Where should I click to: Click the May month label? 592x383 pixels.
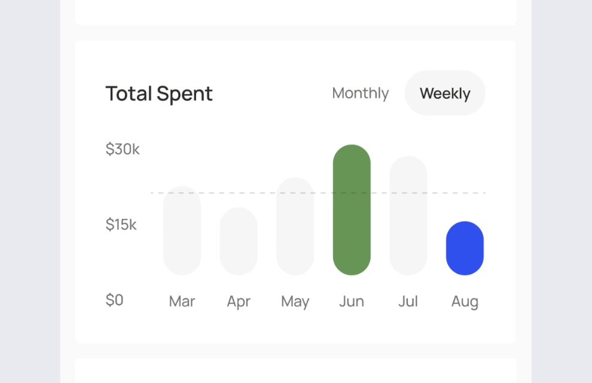point(295,302)
